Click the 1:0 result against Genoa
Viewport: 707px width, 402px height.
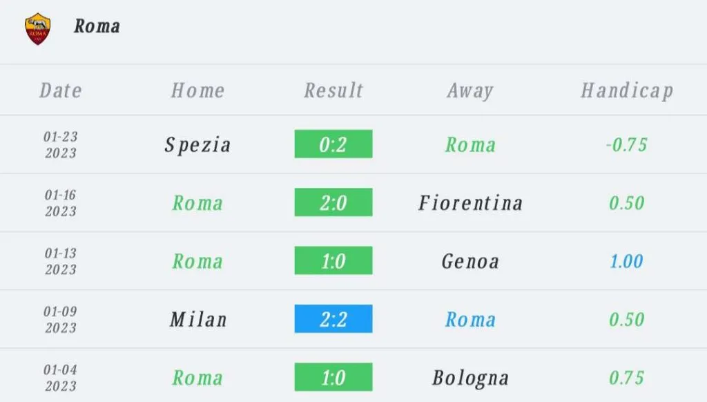[x=333, y=261]
